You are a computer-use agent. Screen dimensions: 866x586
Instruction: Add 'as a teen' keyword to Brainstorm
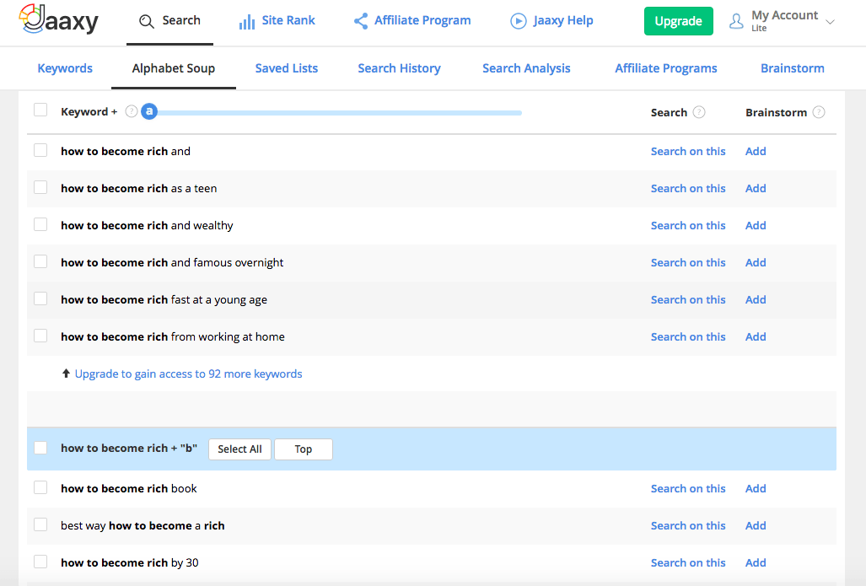click(756, 188)
